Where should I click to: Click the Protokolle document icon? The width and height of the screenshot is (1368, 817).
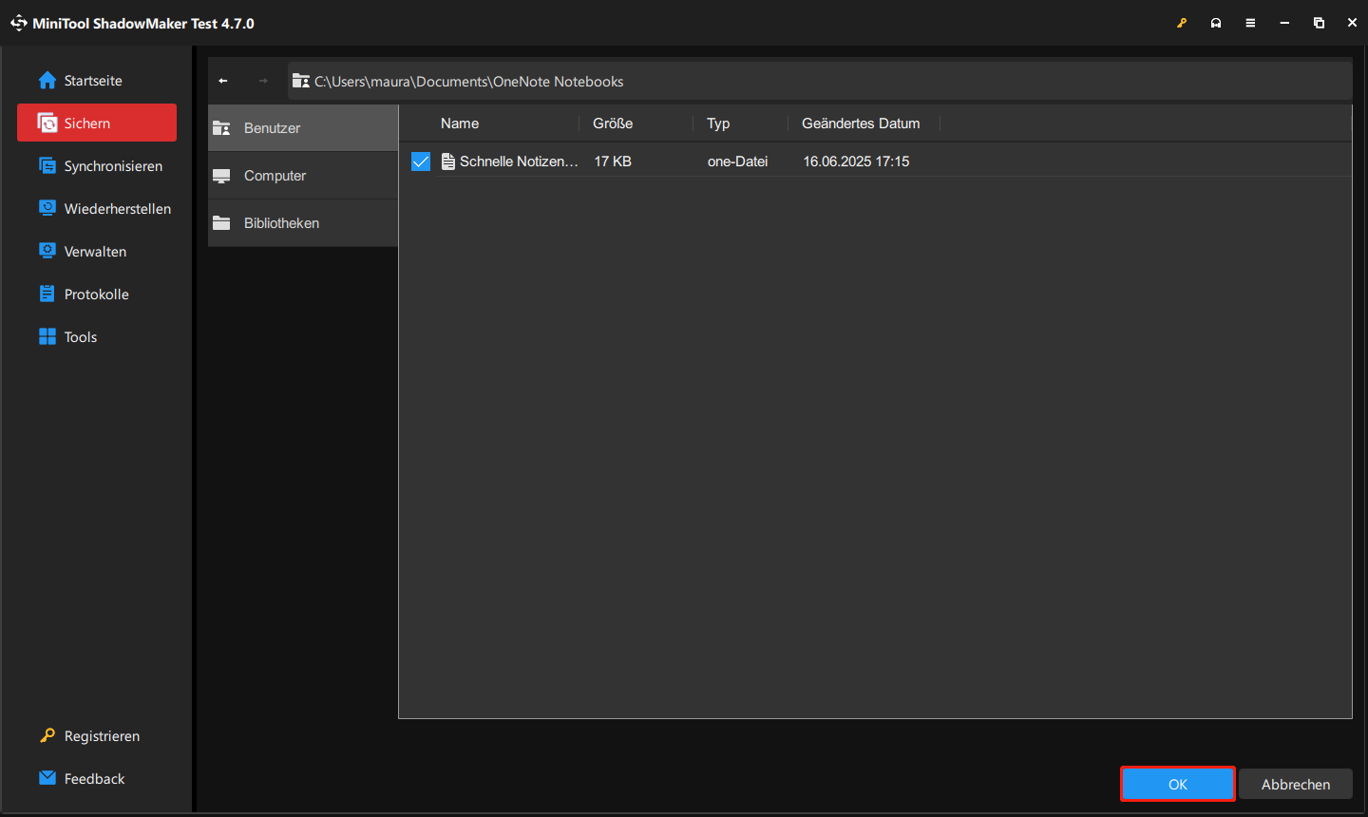point(47,294)
